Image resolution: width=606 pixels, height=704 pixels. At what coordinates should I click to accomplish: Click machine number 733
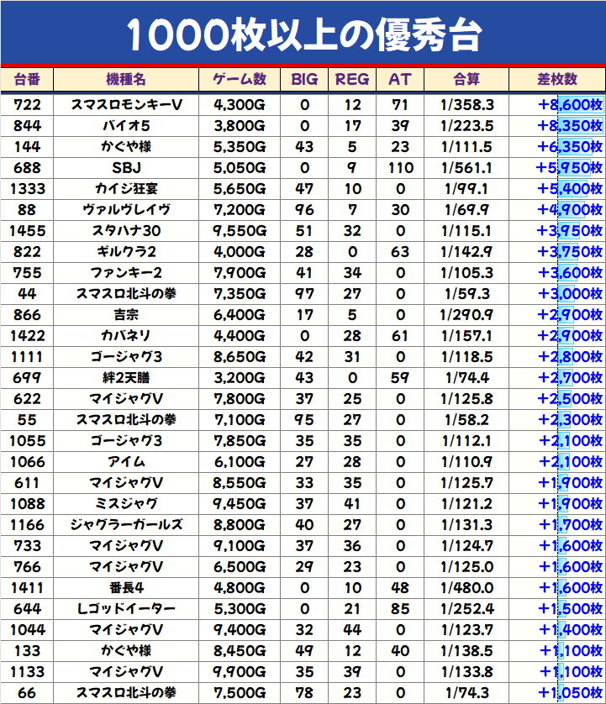click(x=27, y=546)
